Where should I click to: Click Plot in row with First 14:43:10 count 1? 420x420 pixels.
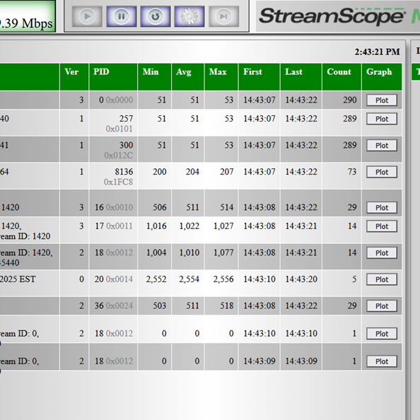[382, 334]
